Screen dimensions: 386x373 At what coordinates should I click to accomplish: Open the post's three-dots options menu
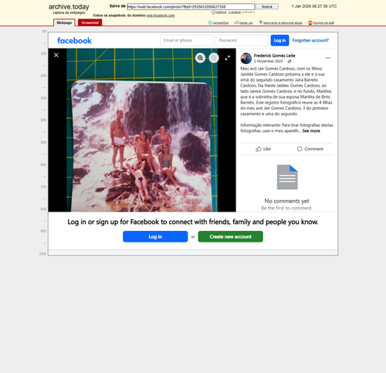tap(328, 58)
